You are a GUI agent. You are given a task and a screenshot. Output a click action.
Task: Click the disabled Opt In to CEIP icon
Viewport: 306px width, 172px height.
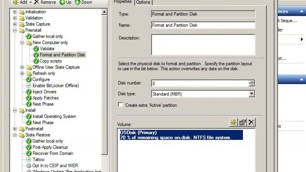[x=29, y=166]
